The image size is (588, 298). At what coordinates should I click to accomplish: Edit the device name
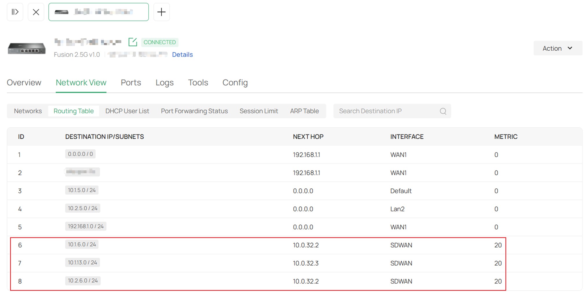pos(133,42)
